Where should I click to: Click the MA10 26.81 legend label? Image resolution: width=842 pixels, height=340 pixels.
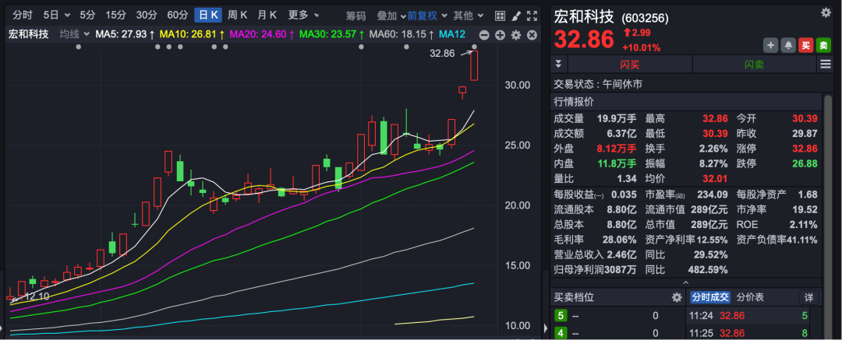coord(192,35)
